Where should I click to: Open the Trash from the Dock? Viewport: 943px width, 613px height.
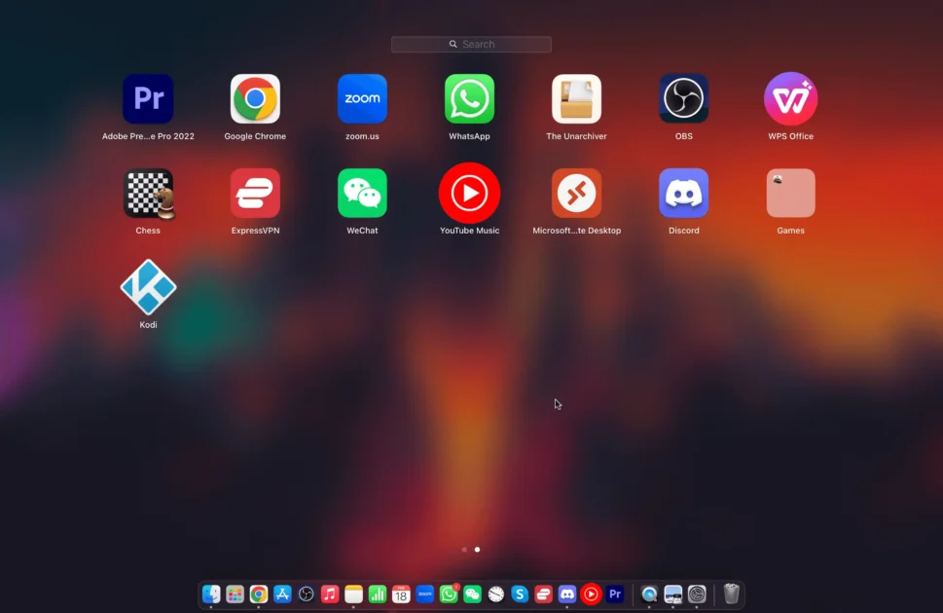(731, 594)
